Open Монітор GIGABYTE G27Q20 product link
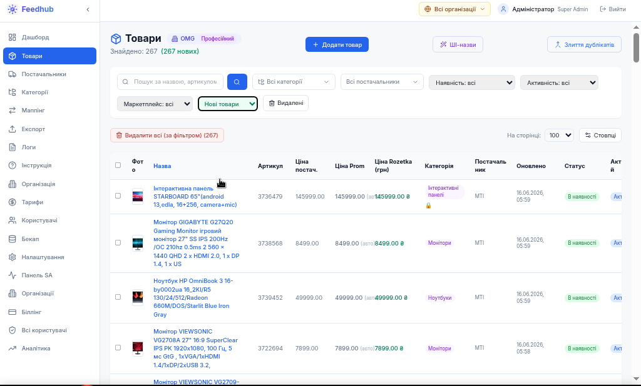Viewport: 641px width, 386px height. pos(197,243)
